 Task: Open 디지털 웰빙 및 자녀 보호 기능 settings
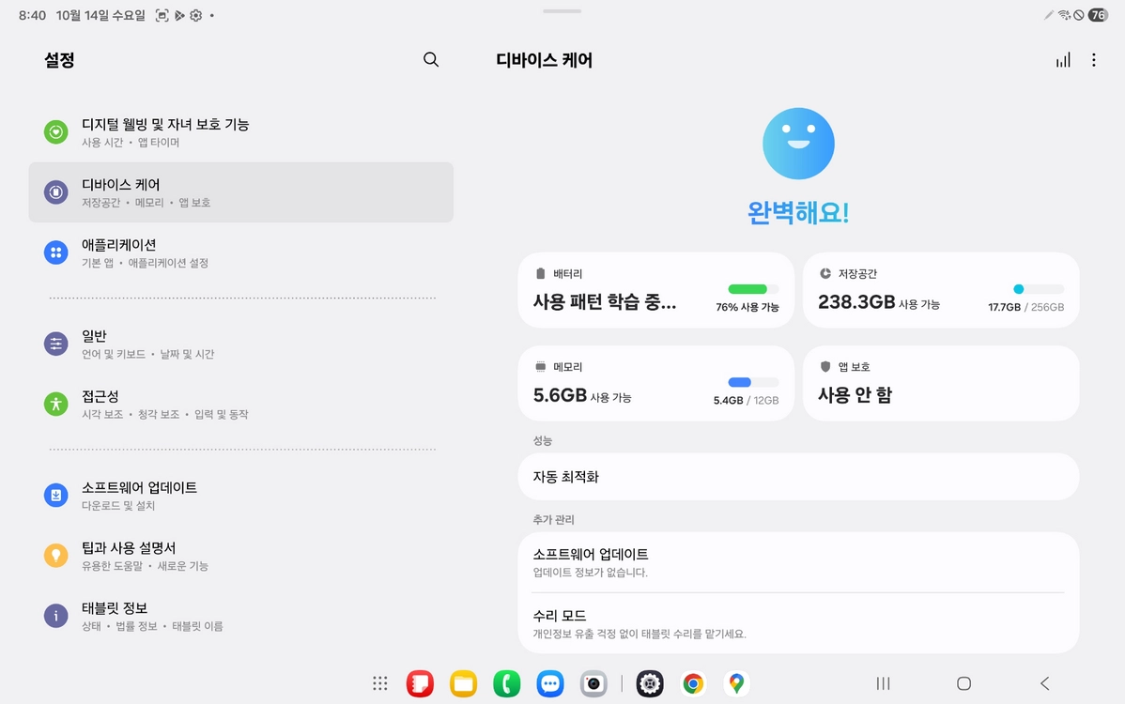241,132
